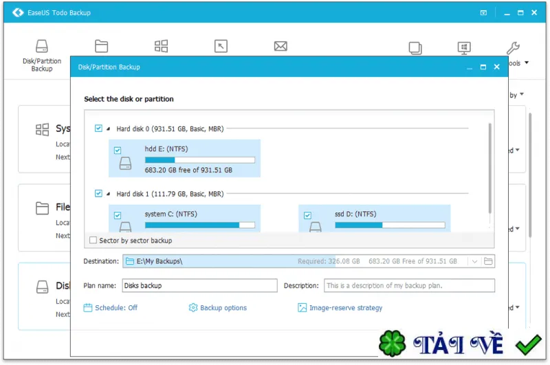The width and height of the screenshot is (550, 365).
Task: Click the main window vertical scrollbar
Action: click(530, 175)
